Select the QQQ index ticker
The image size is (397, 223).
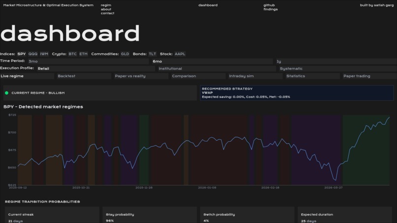point(33,54)
